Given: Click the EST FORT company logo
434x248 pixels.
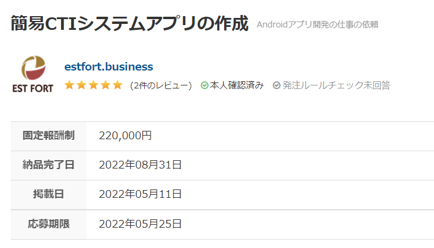Looking at the screenshot, I should click(x=33, y=74).
